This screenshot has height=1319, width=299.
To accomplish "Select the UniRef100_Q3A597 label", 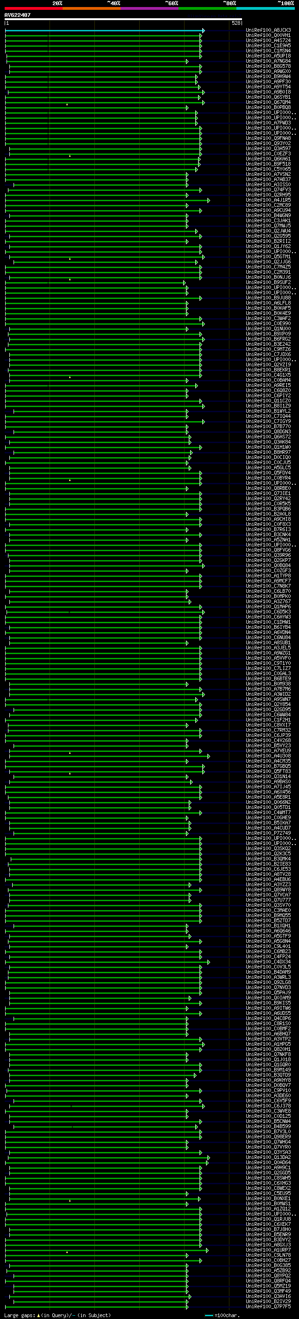I will click(x=268, y=148).
